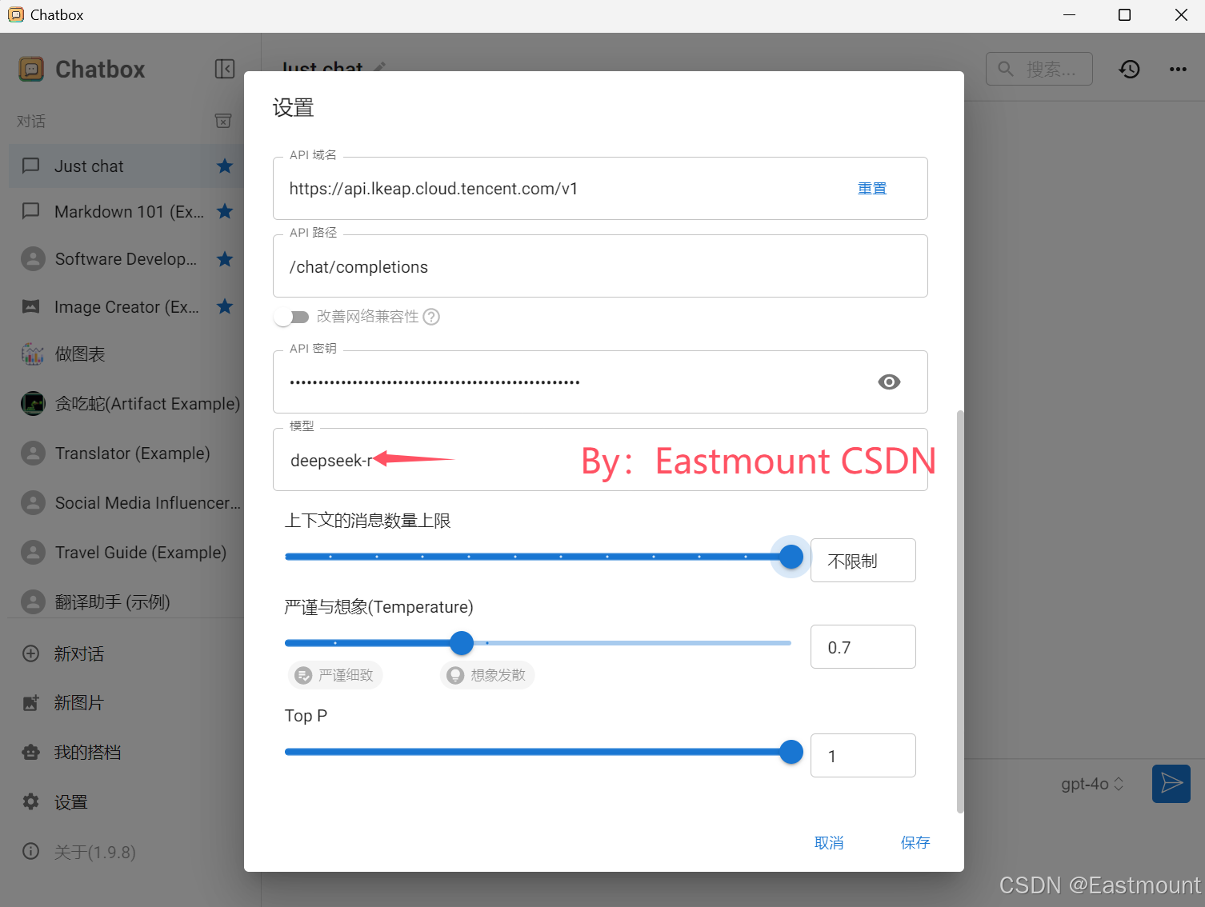Open Software Developer conversation

pos(126,259)
